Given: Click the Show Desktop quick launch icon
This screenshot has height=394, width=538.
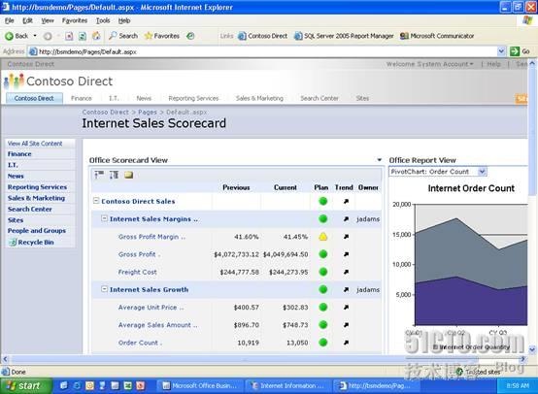Looking at the screenshot, I should pyautogui.click(x=63, y=386).
